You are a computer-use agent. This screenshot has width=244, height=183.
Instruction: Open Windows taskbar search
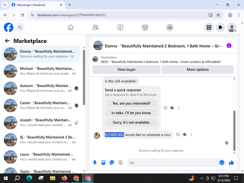click(17, 179)
